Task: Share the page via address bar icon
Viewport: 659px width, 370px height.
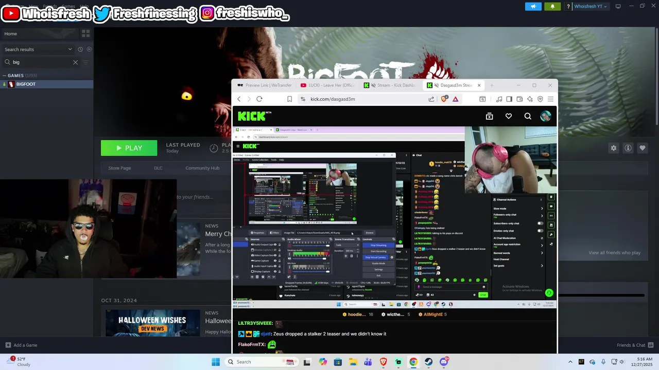Action: coord(431,99)
